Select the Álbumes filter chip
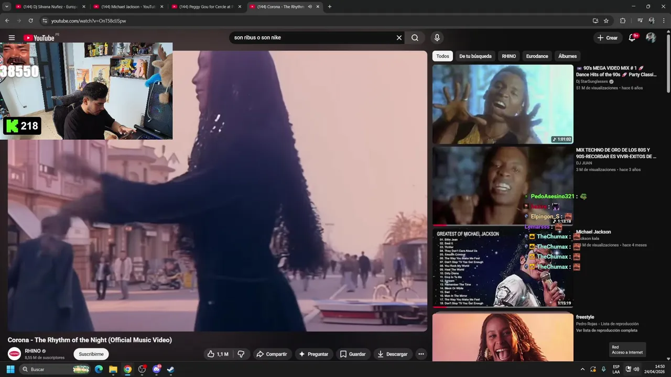This screenshot has height=377, width=671. pos(567,56)
